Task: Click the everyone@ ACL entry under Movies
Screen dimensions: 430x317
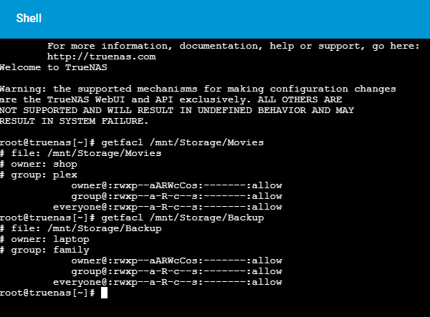Action: click(x=168, y=208)
